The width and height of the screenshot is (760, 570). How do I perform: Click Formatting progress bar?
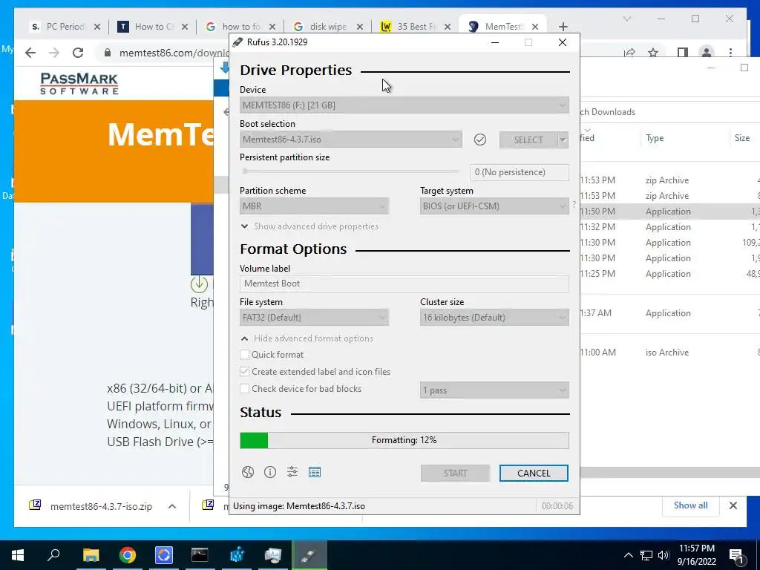click(x=404, y=440)
